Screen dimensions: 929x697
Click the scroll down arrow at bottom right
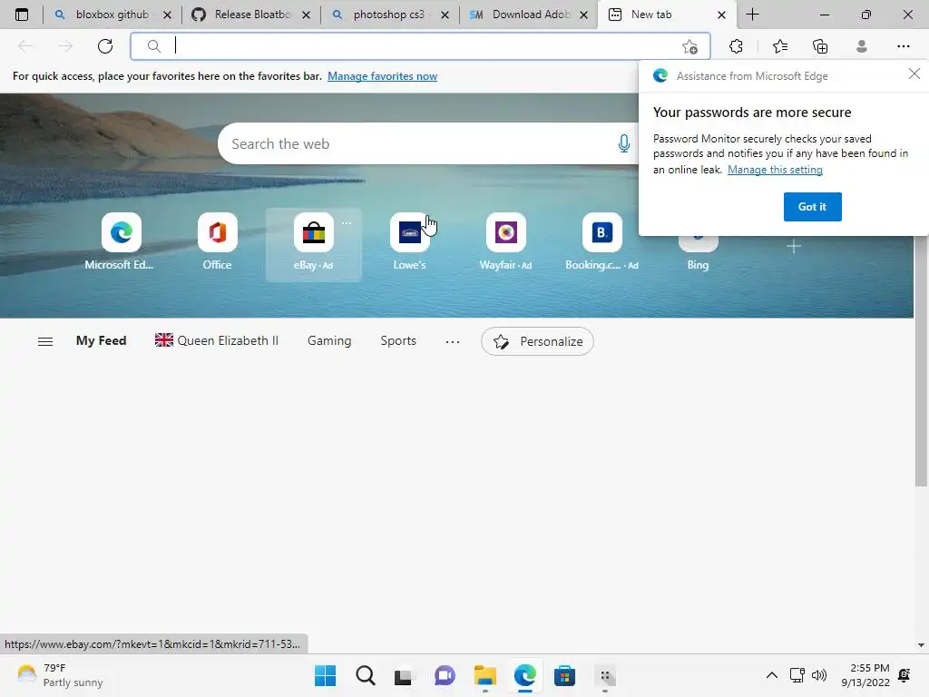click(921, 645)
